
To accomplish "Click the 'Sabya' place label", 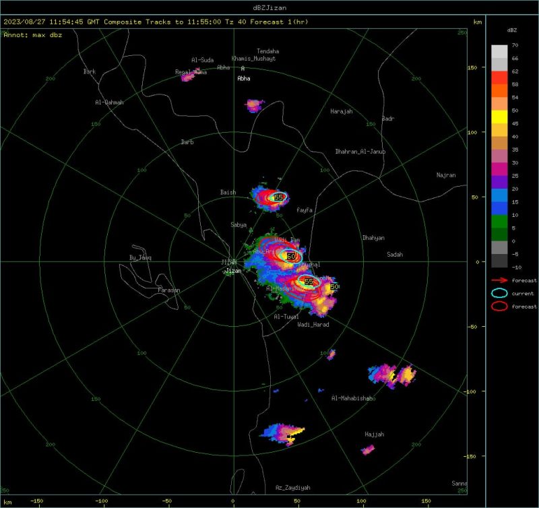I will pyautogui.click(x=239, y=225).
